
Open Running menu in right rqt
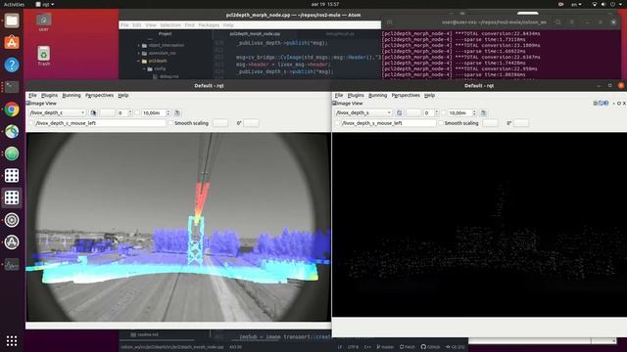click(377, 96)
